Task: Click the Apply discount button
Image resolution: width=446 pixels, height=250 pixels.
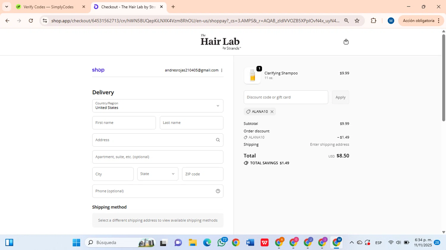Action: point(340,97)
